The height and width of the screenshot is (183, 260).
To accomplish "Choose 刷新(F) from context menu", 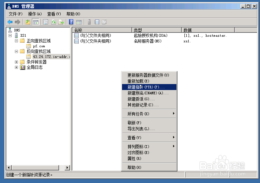I will click(x=149, y=122).
